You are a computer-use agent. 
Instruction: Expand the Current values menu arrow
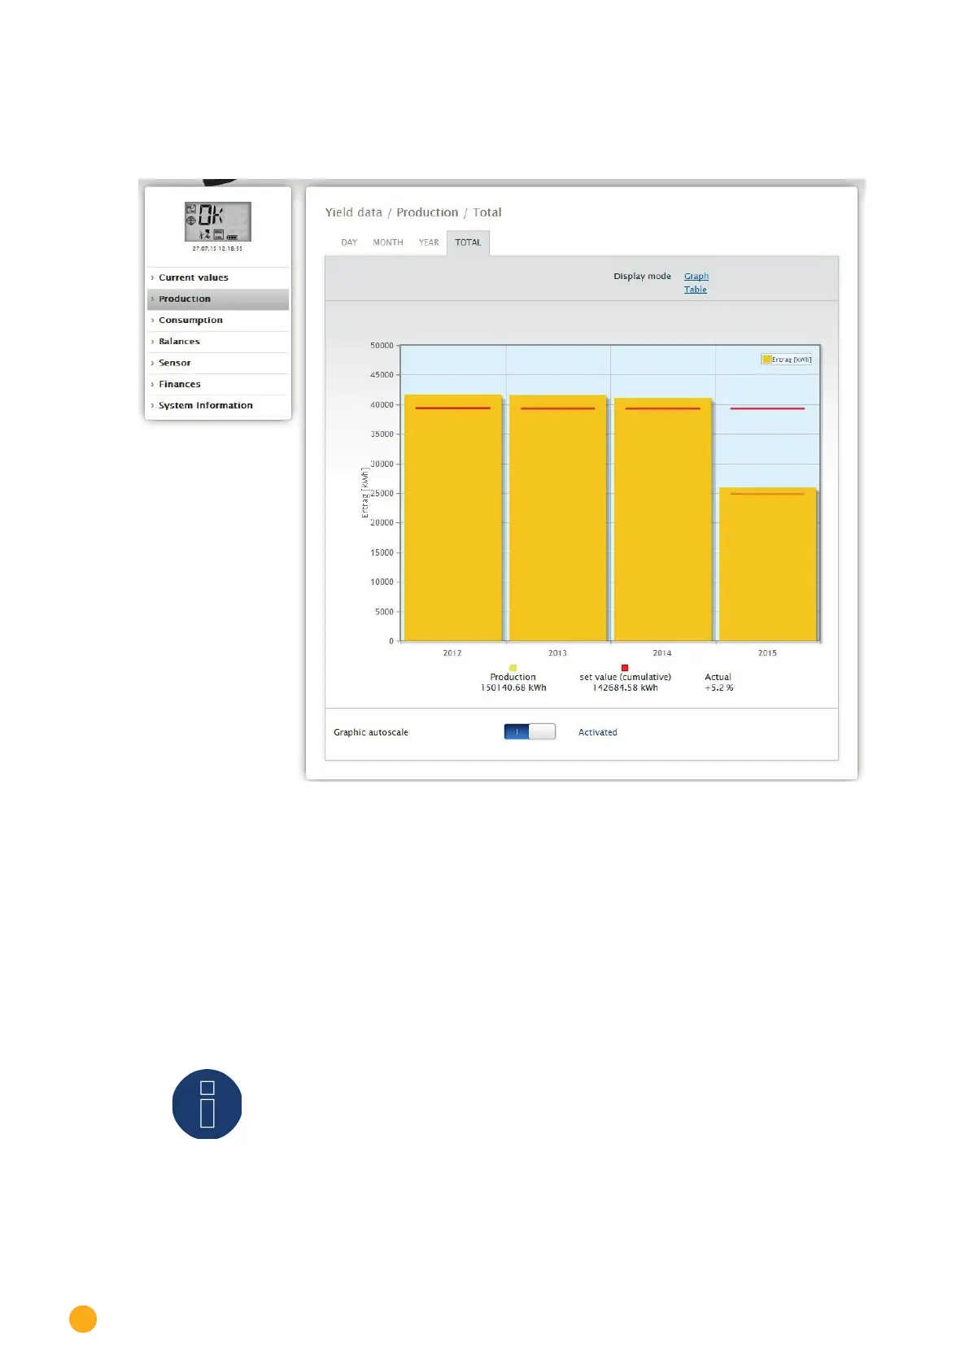(x=152, y=278)
